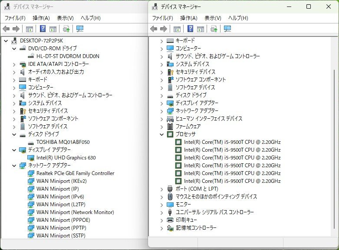The image size is (339, 250).
Task: Click the monitor devices icon in the right toolbar
Action: pos(227,29)
